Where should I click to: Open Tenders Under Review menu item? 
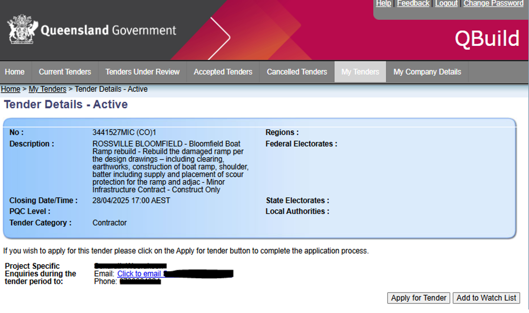pyautogui.click(x=142, y=72)
